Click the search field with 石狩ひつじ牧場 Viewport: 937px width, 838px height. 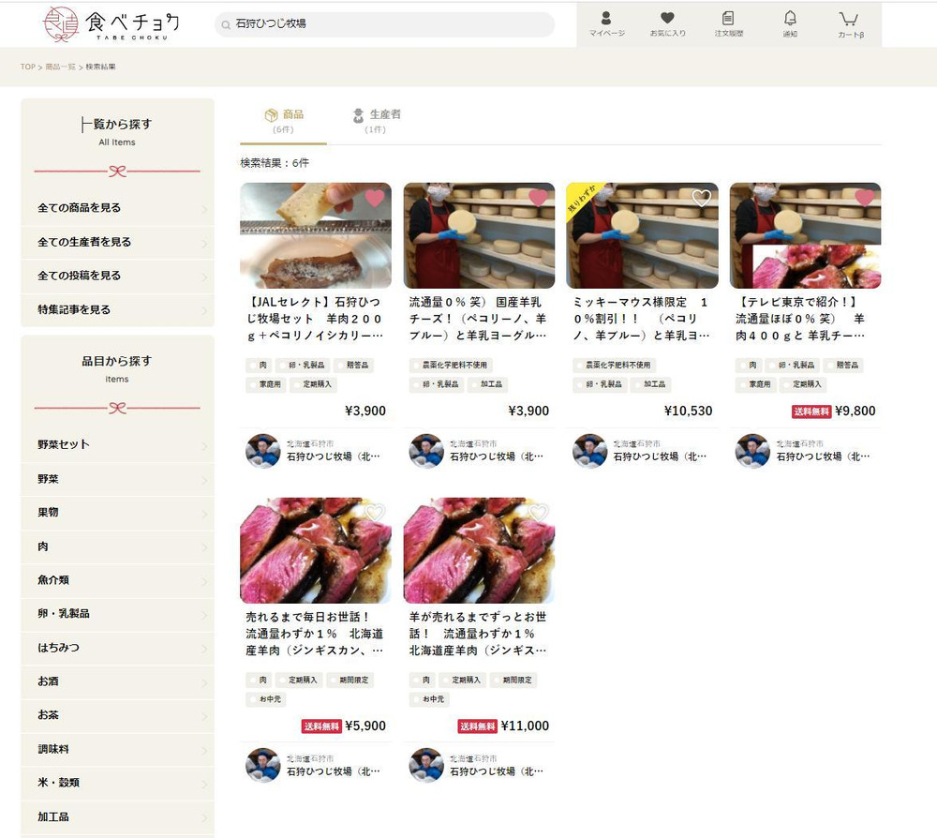(384, 24)
